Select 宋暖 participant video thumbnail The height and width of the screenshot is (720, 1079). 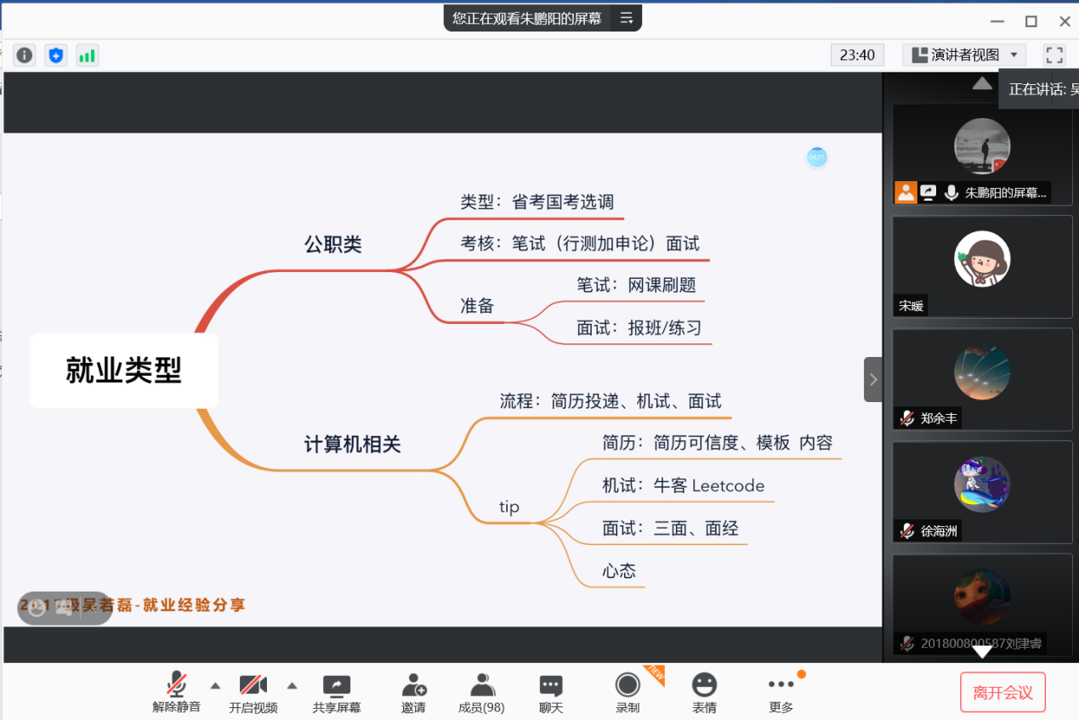coord(982,266)
